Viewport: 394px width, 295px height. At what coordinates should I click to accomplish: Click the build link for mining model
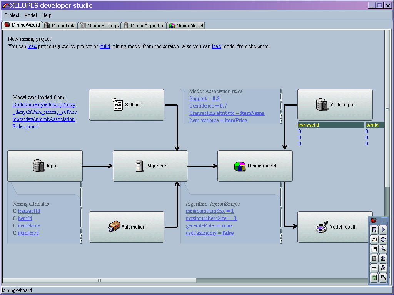click(x=105, y=46)
